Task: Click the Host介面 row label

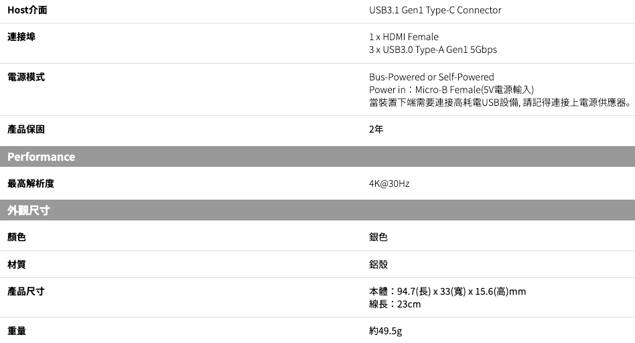Action: pyautogui.click(x=27, y=10)
